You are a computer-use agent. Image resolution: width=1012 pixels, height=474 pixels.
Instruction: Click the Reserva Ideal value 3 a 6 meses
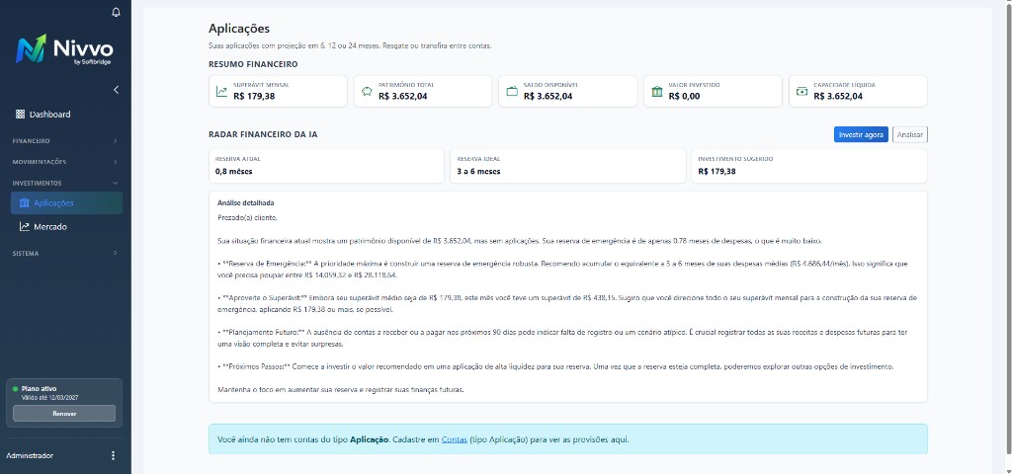[x=479, y=172]
